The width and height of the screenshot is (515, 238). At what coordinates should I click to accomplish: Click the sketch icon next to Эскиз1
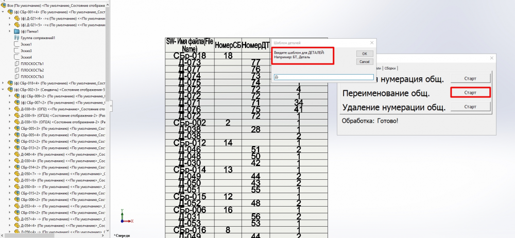tap(17, 44)
